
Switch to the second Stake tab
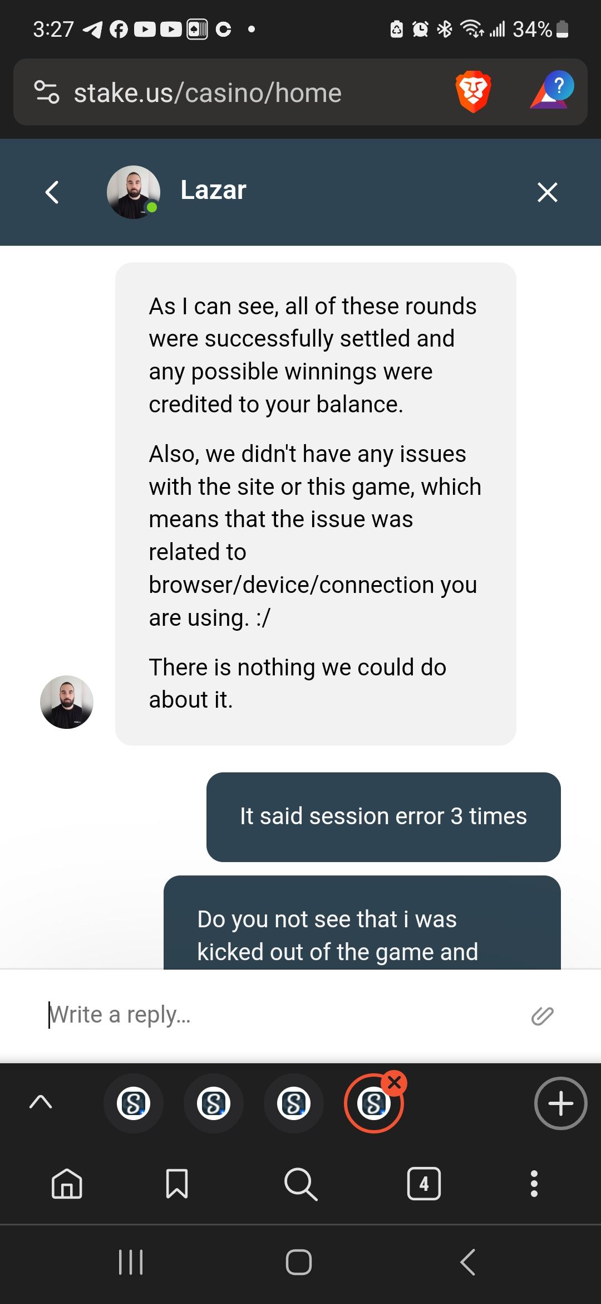pos(214,1103)
